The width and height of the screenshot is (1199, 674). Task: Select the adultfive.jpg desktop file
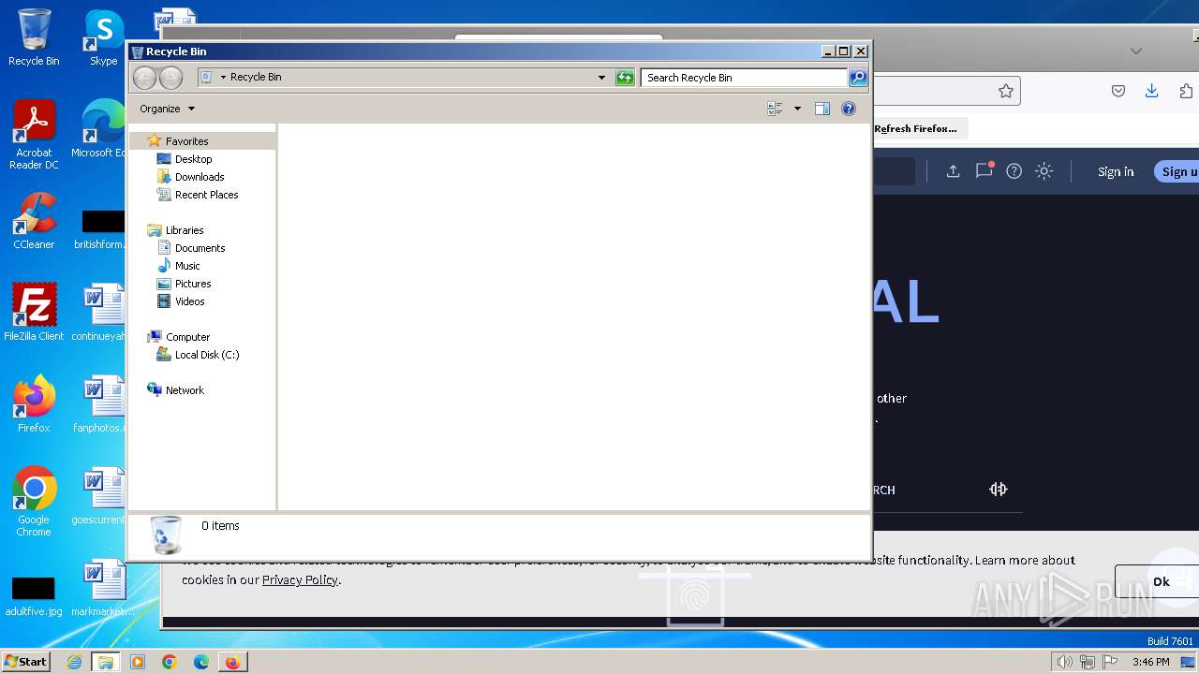pos(34,595)
